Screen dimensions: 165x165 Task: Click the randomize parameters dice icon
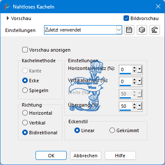click(x=142, y=30)
